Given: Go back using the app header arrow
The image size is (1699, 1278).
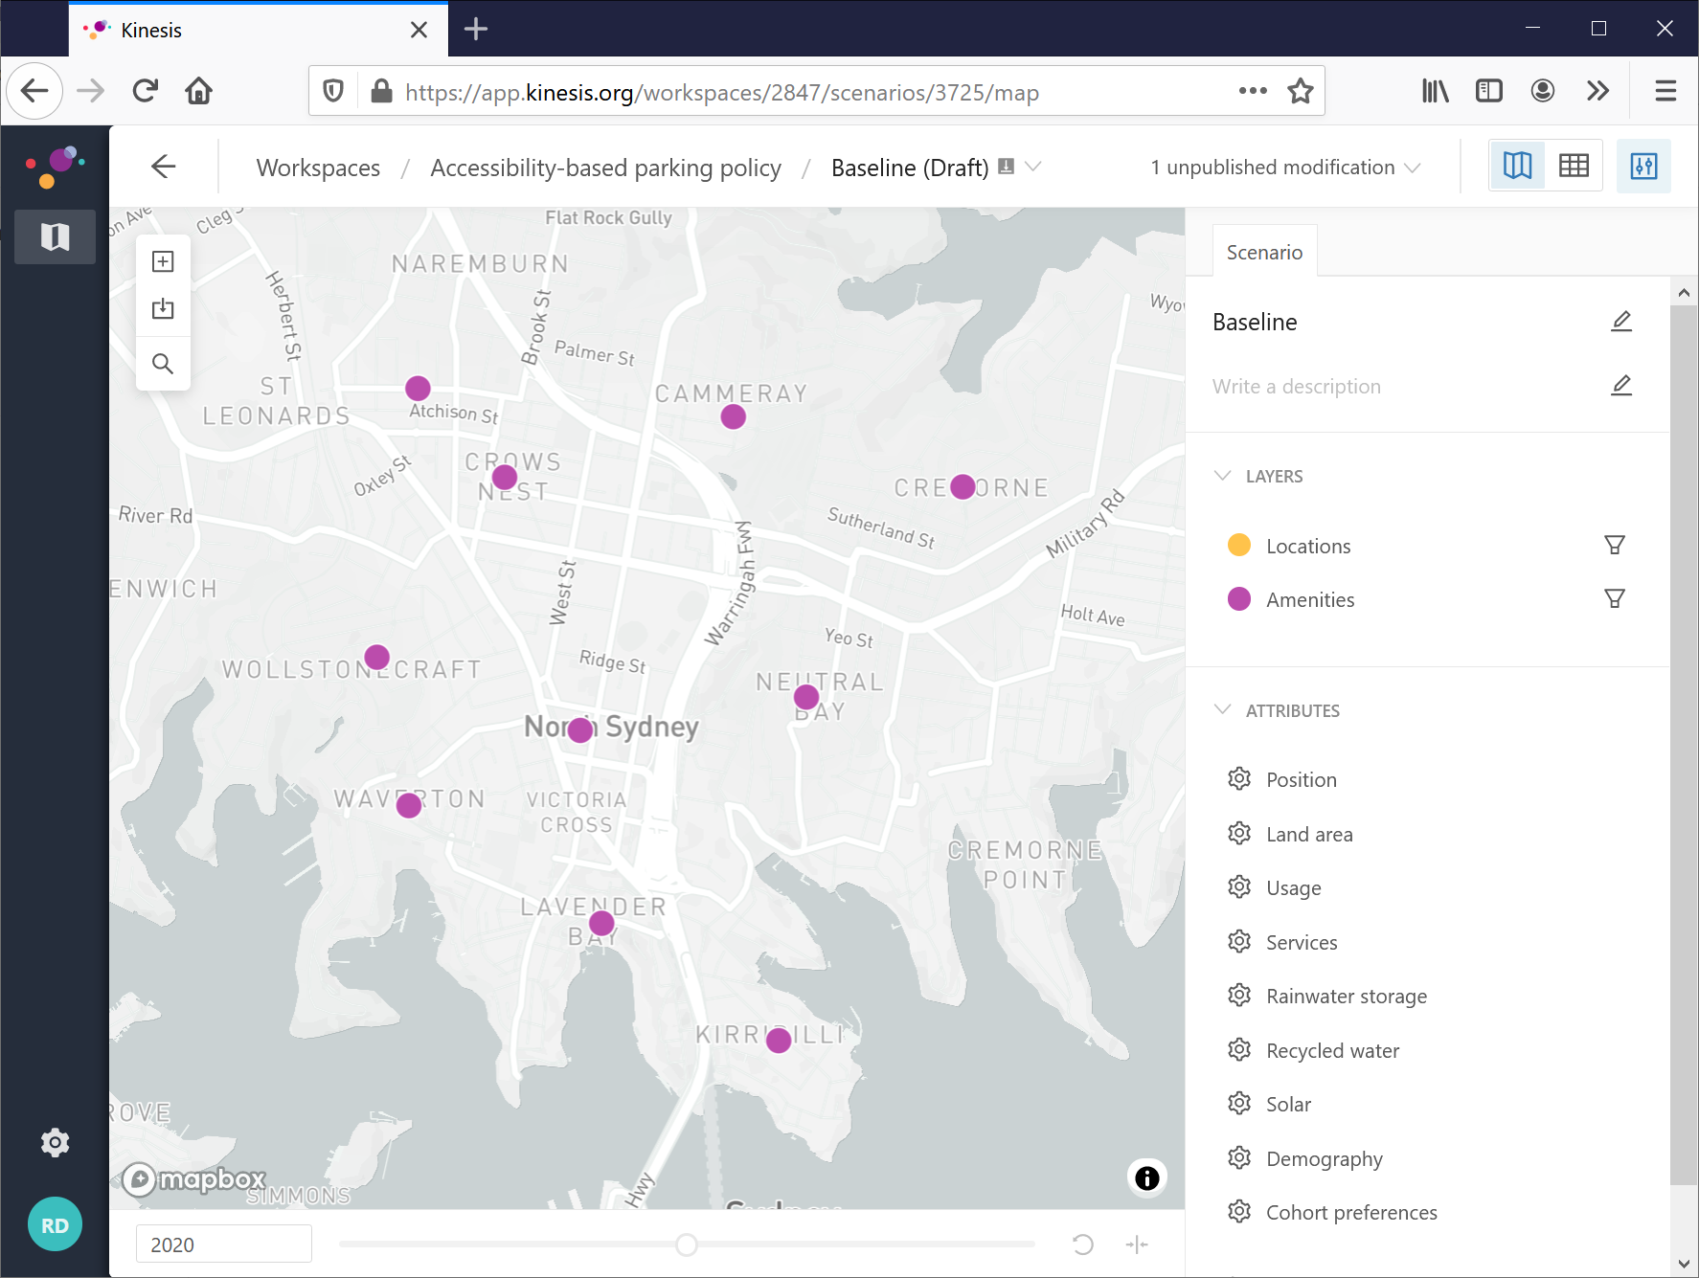Looking at the screenshot, I should tap(164, 167).
